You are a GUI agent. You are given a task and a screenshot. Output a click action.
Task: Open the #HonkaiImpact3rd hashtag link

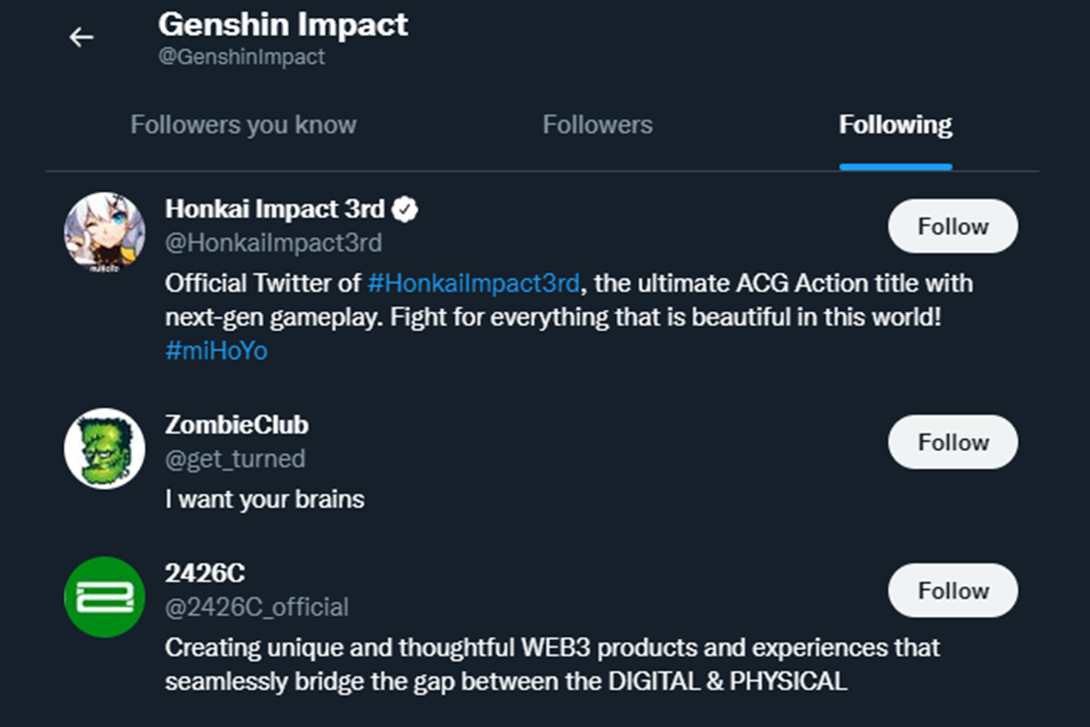click(473, 284)
